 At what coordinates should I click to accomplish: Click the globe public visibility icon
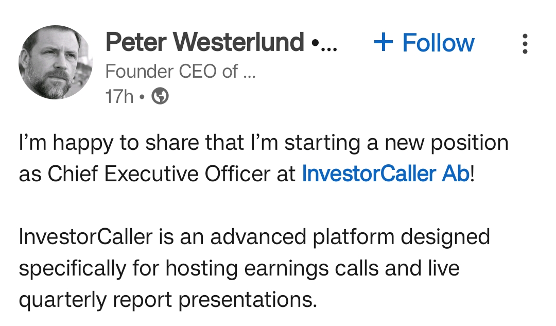click(161, 96)
